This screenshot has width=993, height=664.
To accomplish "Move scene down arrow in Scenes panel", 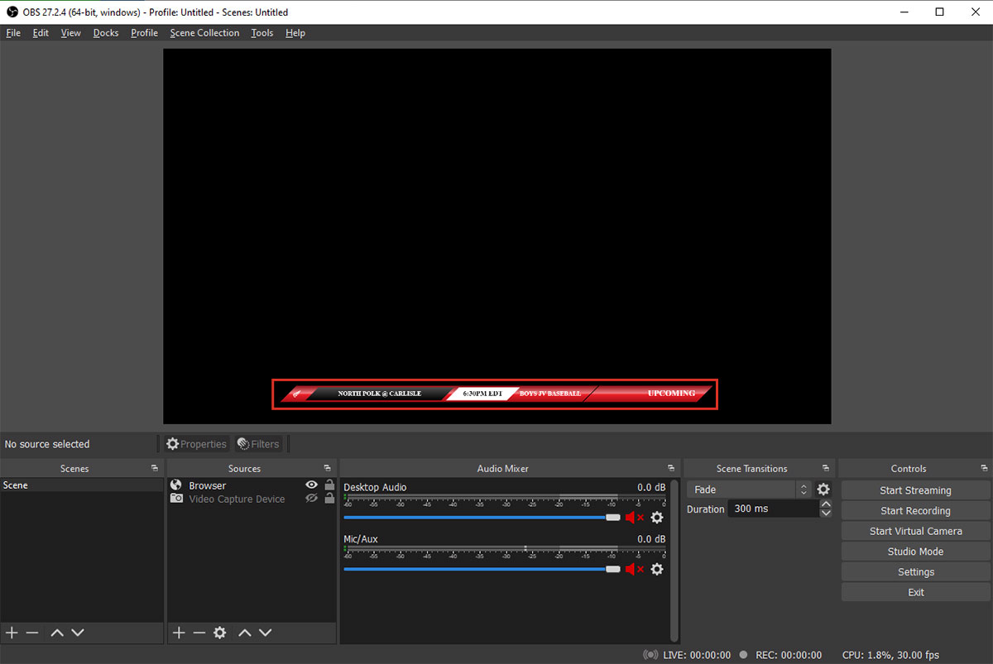I will (78, 633).
